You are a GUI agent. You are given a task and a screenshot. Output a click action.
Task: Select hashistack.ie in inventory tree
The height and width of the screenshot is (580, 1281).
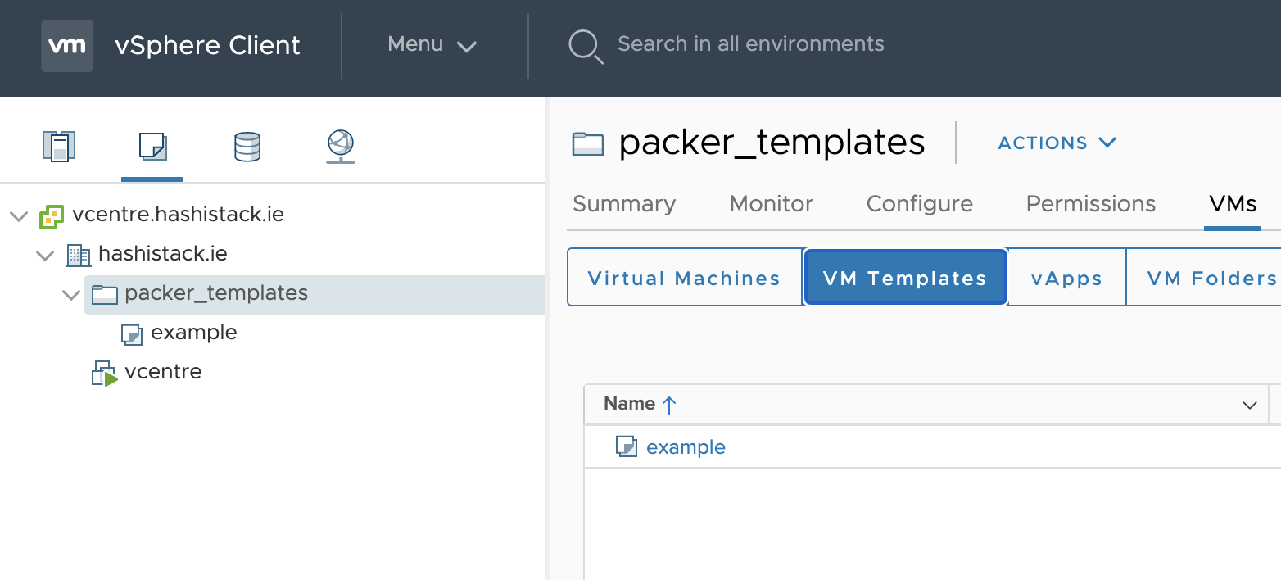point(163,254)
